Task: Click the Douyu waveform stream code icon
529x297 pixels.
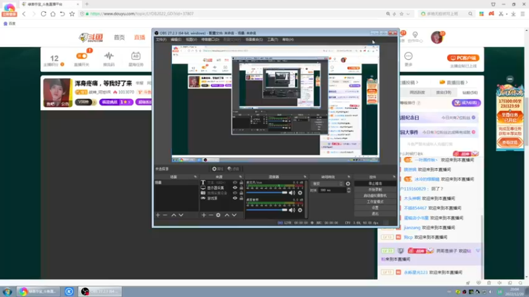Action: tap(108, 56)
